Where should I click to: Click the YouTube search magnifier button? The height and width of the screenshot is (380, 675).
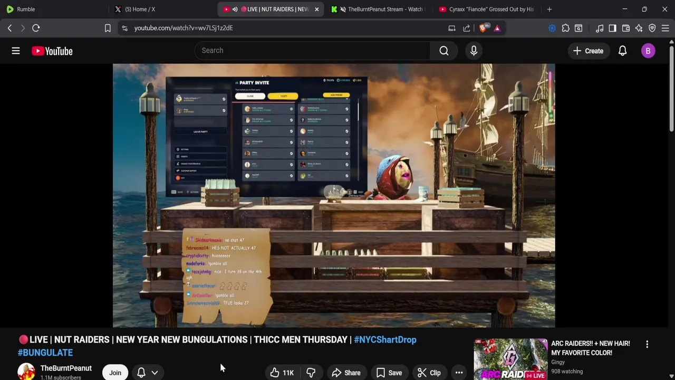click(444, 51)
